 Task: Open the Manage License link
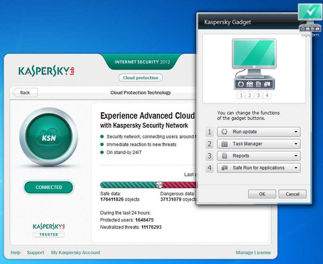pyautogui.click(x=253, y=253)
